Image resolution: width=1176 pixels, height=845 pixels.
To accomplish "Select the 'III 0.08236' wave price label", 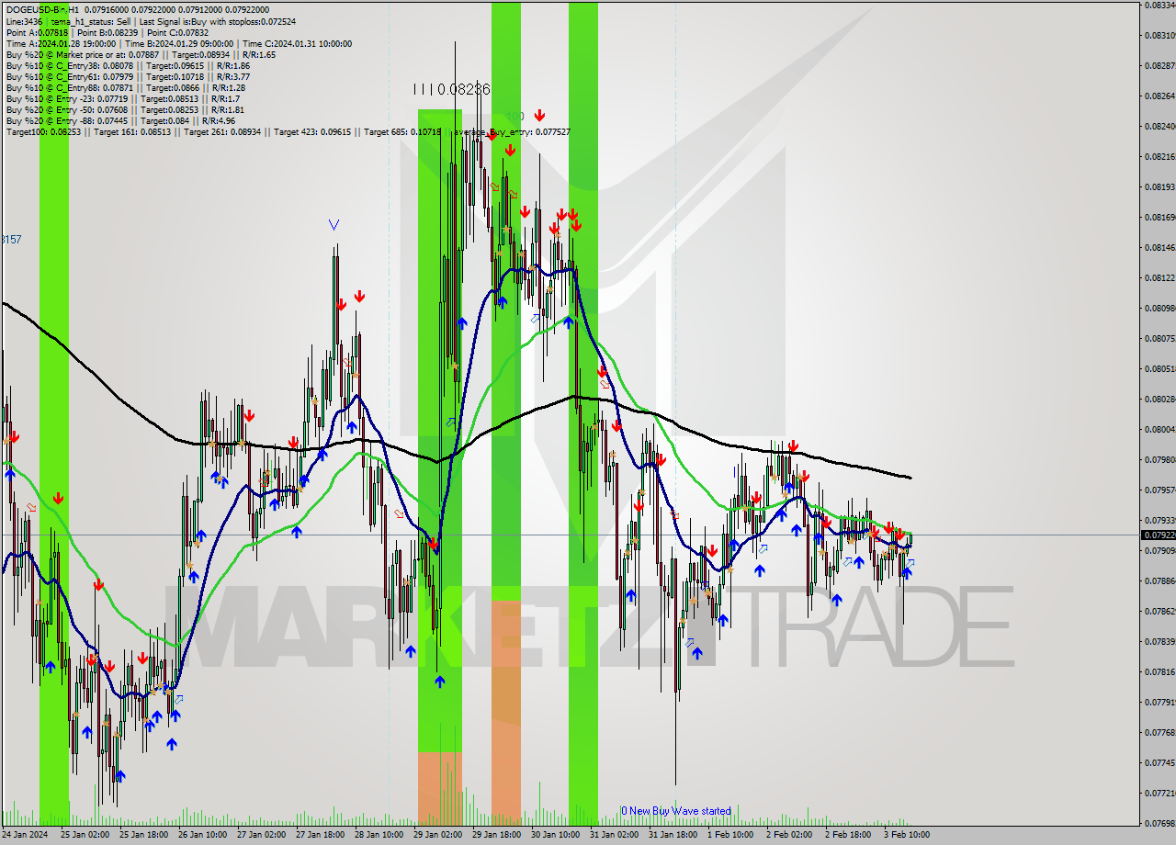I will (x=451, y=89).
